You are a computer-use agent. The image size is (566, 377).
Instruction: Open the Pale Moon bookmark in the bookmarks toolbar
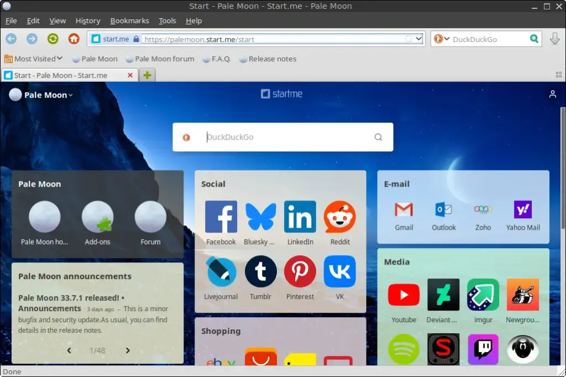click(95, 59)
